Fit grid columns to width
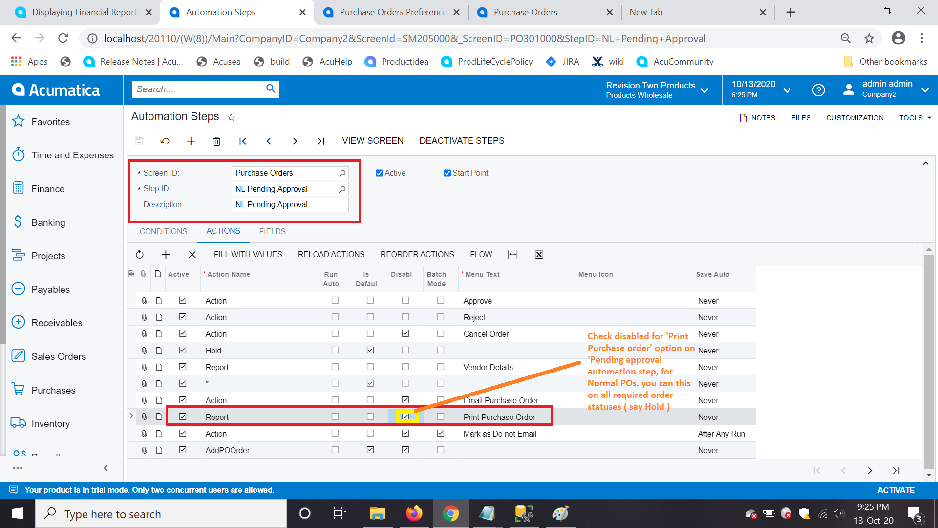Viewport: 938px width, 528px height. click(x=512, y=255)
